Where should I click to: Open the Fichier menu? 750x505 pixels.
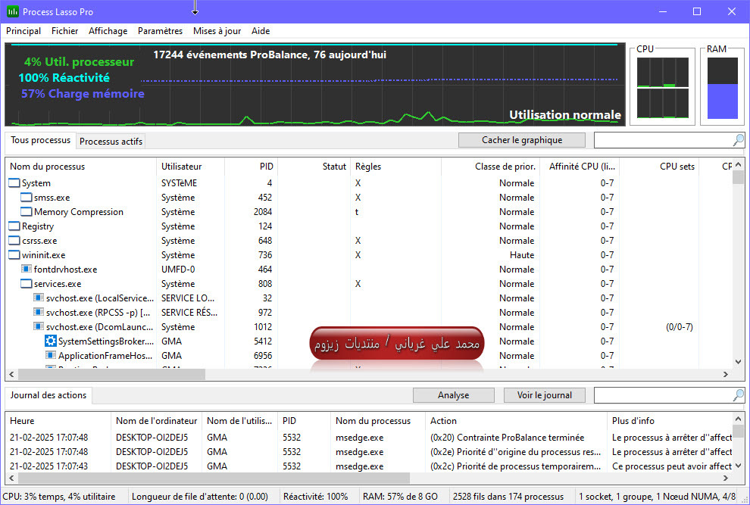[64, 31]
